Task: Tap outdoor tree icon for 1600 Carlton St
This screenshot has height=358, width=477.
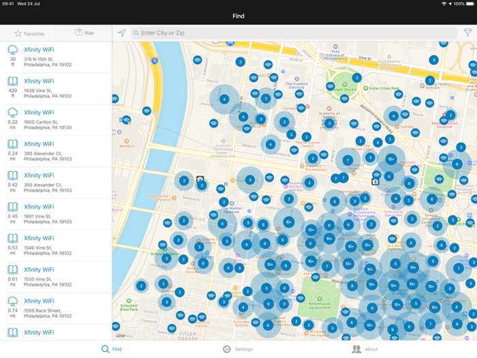Action: click(x=12, y=113)
